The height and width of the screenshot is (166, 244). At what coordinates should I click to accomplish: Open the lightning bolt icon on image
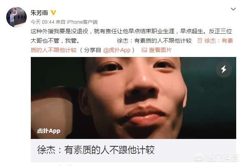coord(224,69)
